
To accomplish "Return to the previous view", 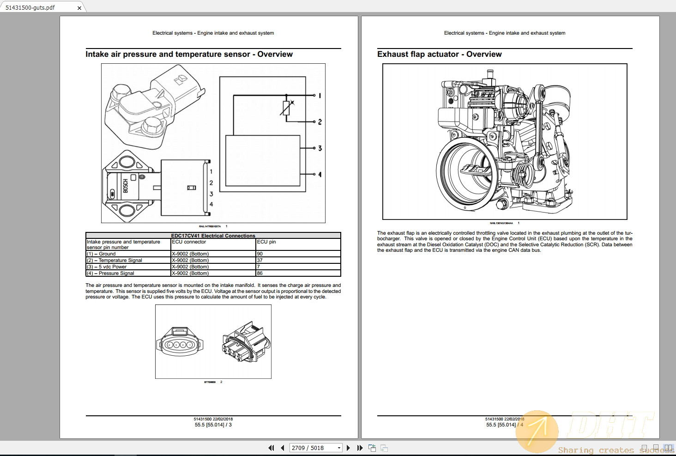I will point(372,448).
